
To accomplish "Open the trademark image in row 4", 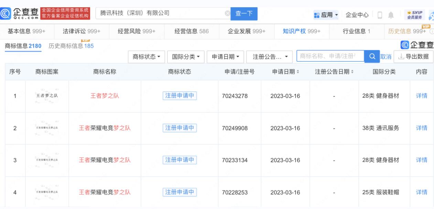I will pos(47,192).
